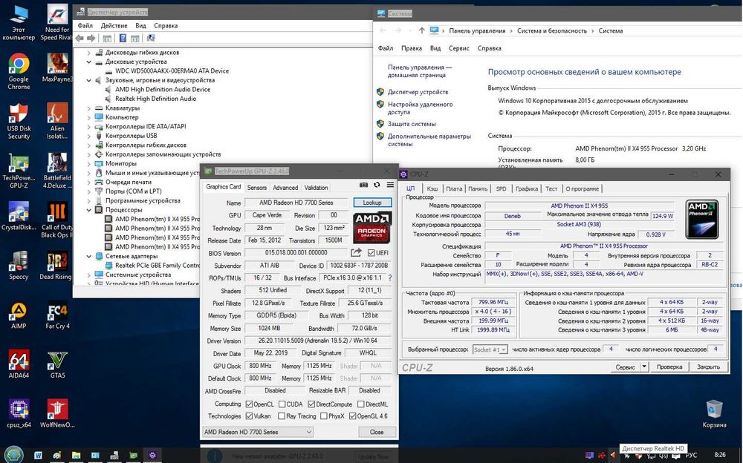This screenshot has width=743, height=463.
Task: Toggle the OpenGL 4.6 checkbox
Action: (x=352, y=416)
